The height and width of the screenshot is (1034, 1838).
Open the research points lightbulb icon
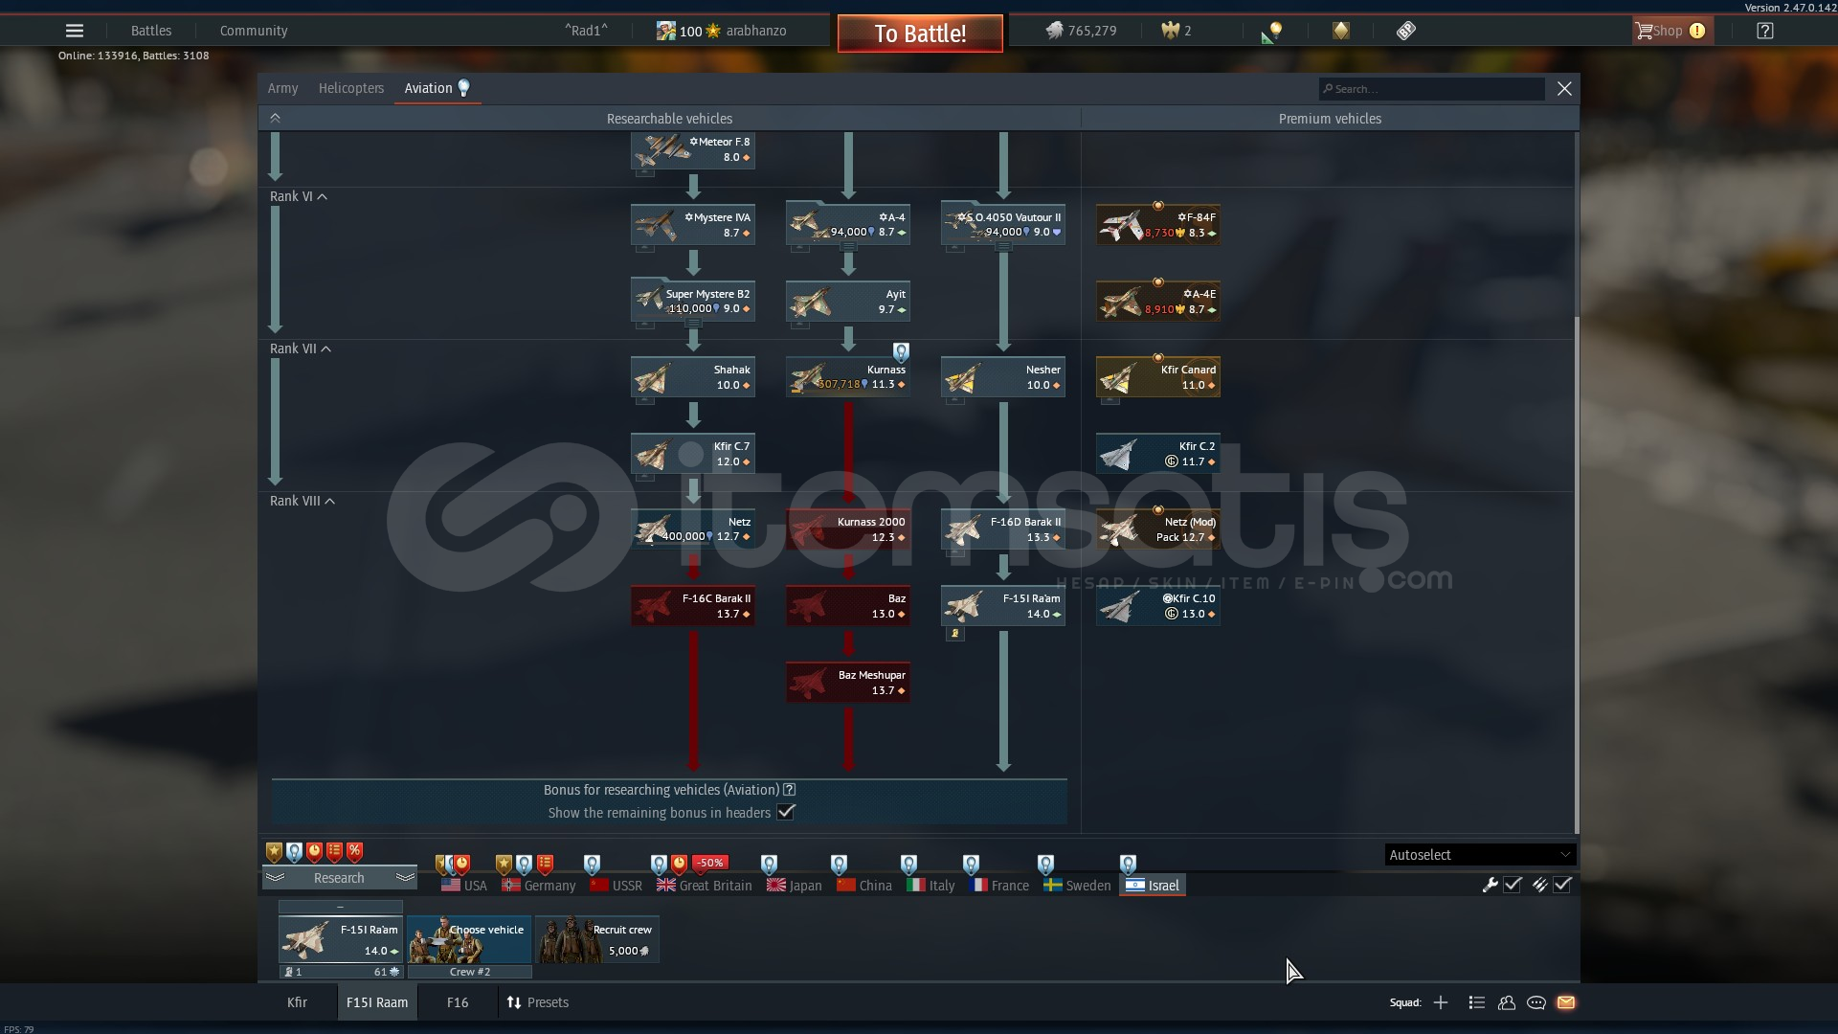point(1272,32)
